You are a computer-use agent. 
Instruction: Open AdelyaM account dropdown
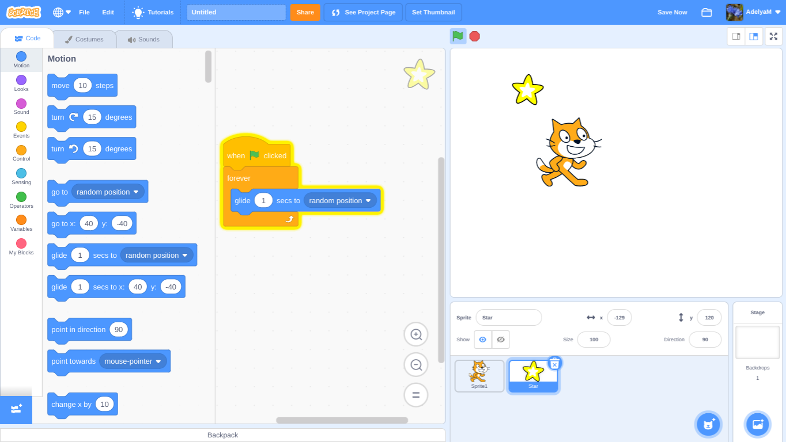point(753,12)
